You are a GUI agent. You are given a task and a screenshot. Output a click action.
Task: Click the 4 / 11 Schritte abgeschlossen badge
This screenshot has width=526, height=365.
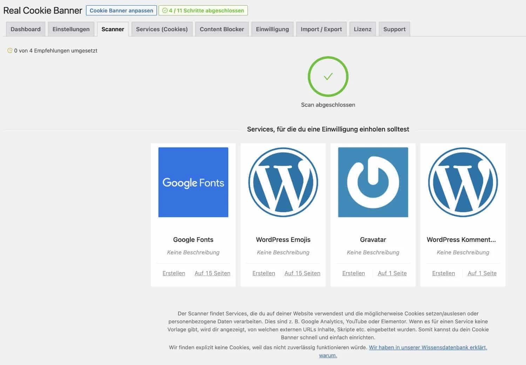tap(203, 10)
